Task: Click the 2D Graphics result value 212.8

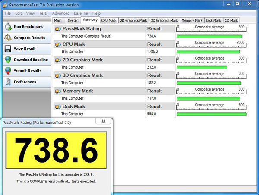Action: (152, 67)
